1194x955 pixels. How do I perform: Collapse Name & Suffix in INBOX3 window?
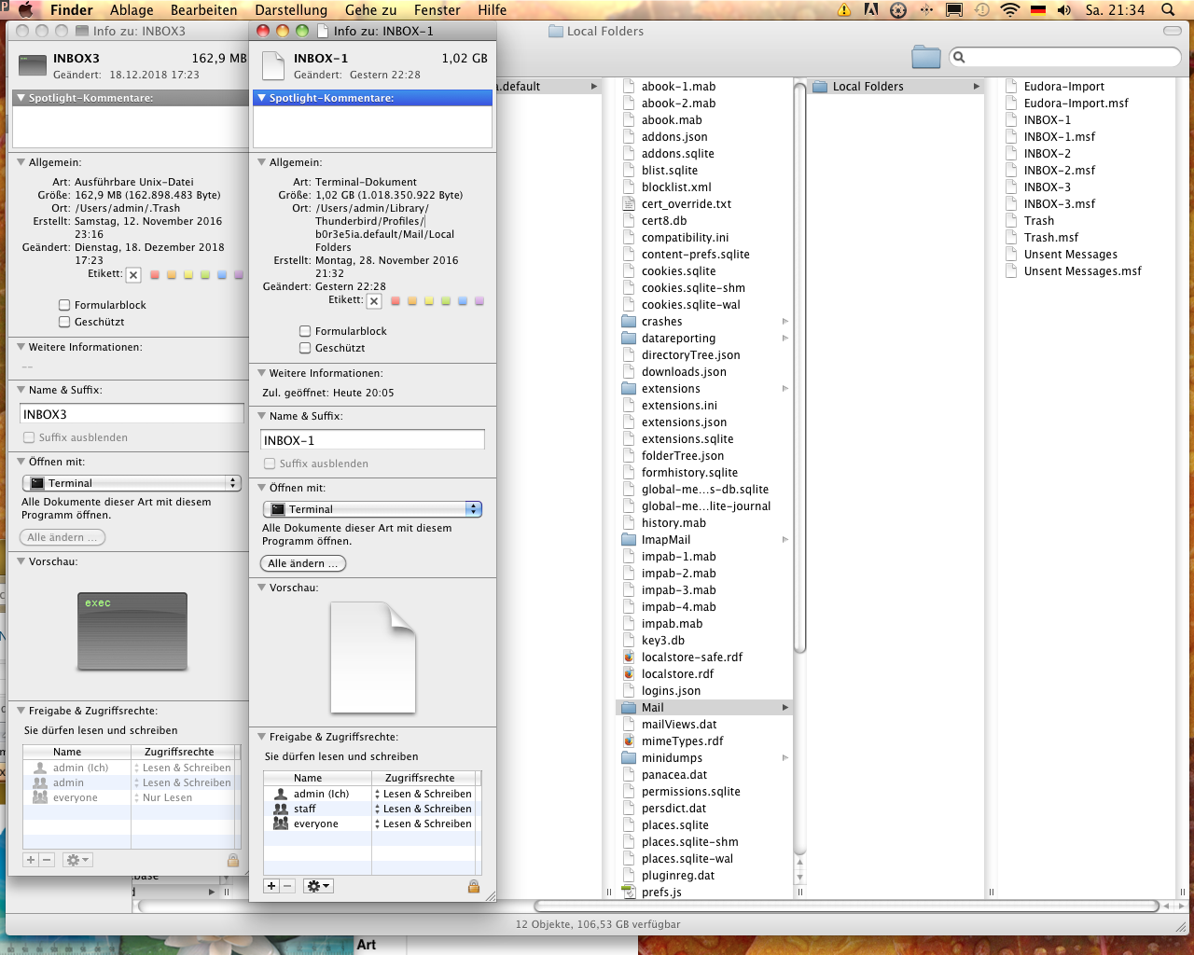(21, 390)
